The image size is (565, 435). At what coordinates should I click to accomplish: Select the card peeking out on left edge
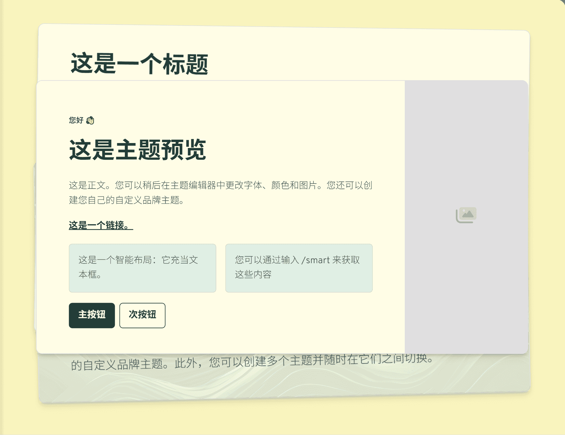click(35, 248)
